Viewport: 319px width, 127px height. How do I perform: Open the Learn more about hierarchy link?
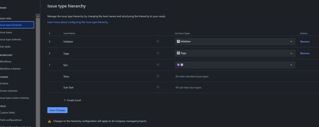pos(78,22)
